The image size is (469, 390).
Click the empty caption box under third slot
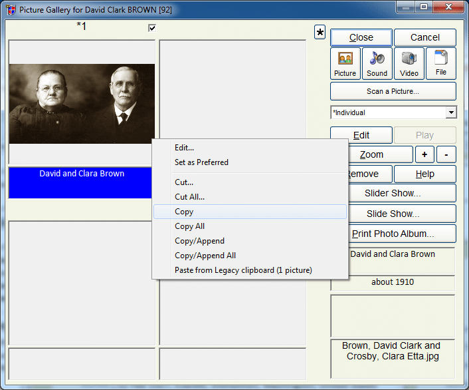coord(82,364)
